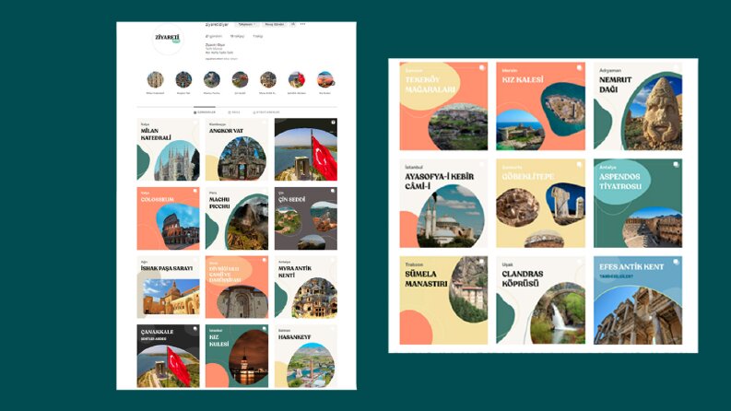Viewport: 731px width, 411px height.
Task: Open the Clandras Köprüsü post
Action: click(x=541, y=300)
